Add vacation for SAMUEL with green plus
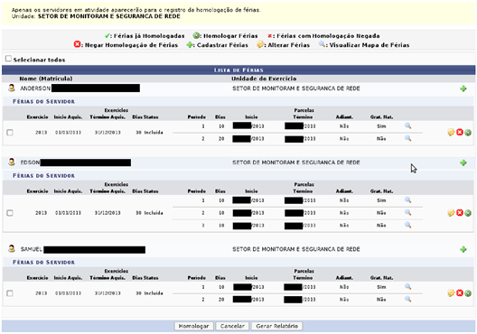Image resolution: width=477 pixels, height=334 pixels. (x=463, y=249)
